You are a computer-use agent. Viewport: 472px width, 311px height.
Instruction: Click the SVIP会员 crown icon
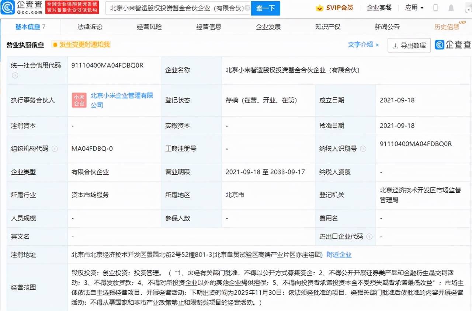click(320, 8)
